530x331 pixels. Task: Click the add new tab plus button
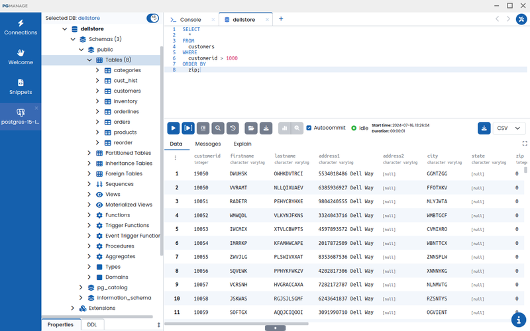click(281, 19)
